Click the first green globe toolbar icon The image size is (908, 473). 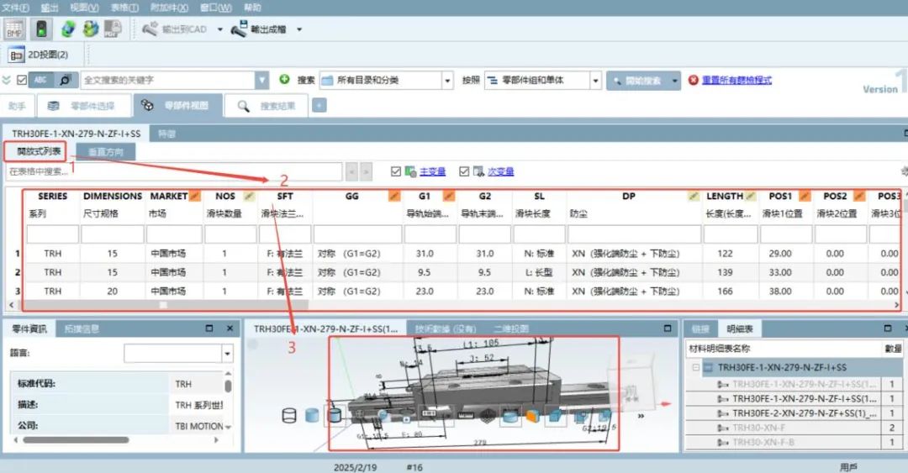pos(68,29)
